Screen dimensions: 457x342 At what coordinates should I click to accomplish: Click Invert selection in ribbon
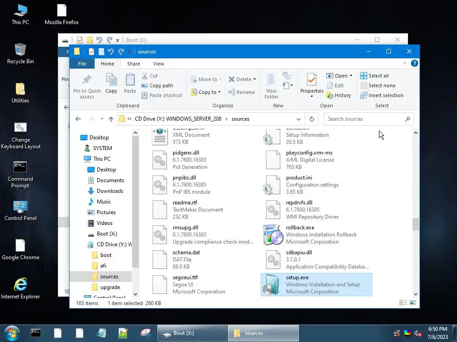tap(382, 95)
